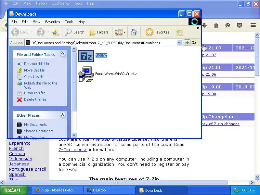Open the Edit menu in Downloads window
This screenshot has height=195, width=260.
click(25, 22)
